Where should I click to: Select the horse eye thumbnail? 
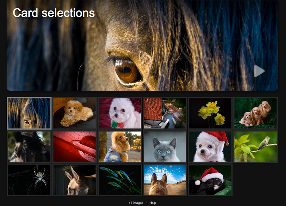(x=29, y=113)
